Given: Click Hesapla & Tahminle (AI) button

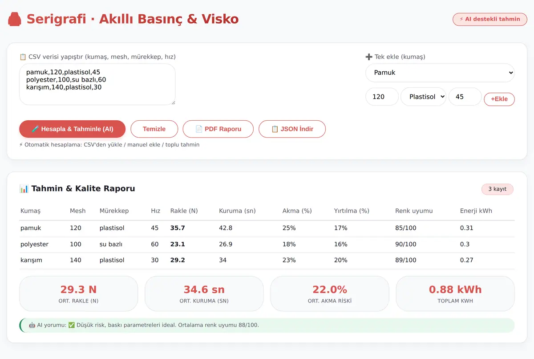Looking at the screenshot, I should point(72,129).
